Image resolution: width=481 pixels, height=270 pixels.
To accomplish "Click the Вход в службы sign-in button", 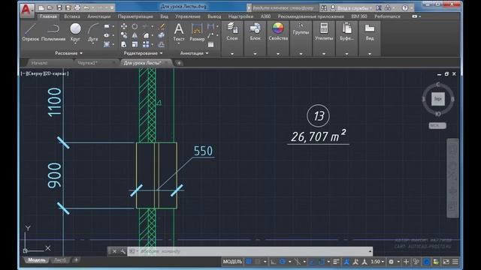I will coord(352,8).
